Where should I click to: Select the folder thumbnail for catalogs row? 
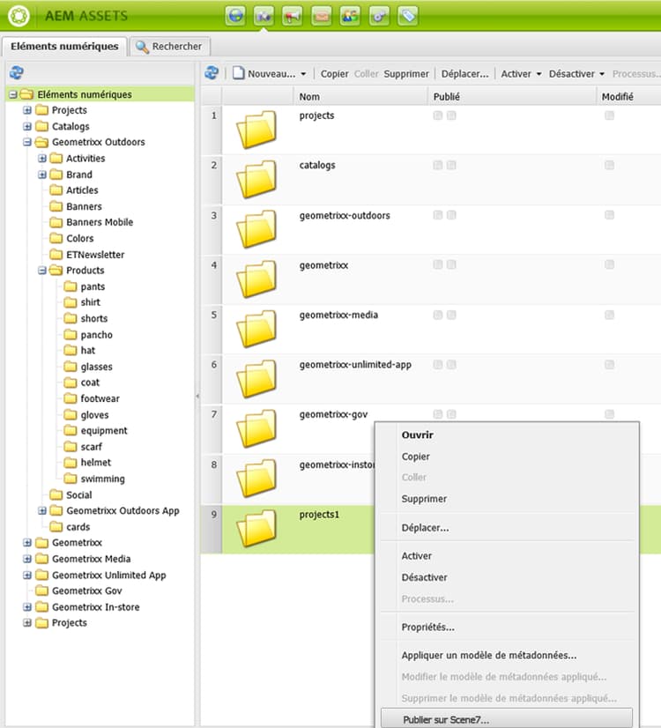click(256, 179)
